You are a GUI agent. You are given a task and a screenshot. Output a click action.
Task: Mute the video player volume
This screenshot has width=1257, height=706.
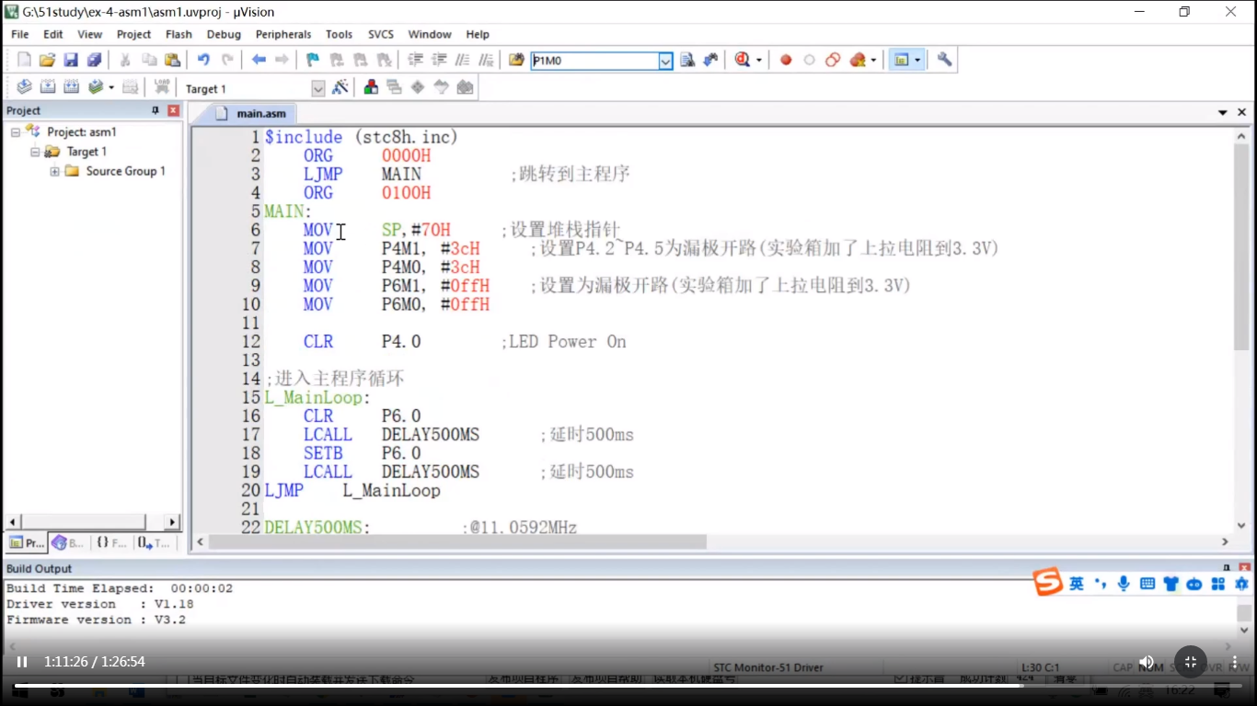coord(1147,662)
